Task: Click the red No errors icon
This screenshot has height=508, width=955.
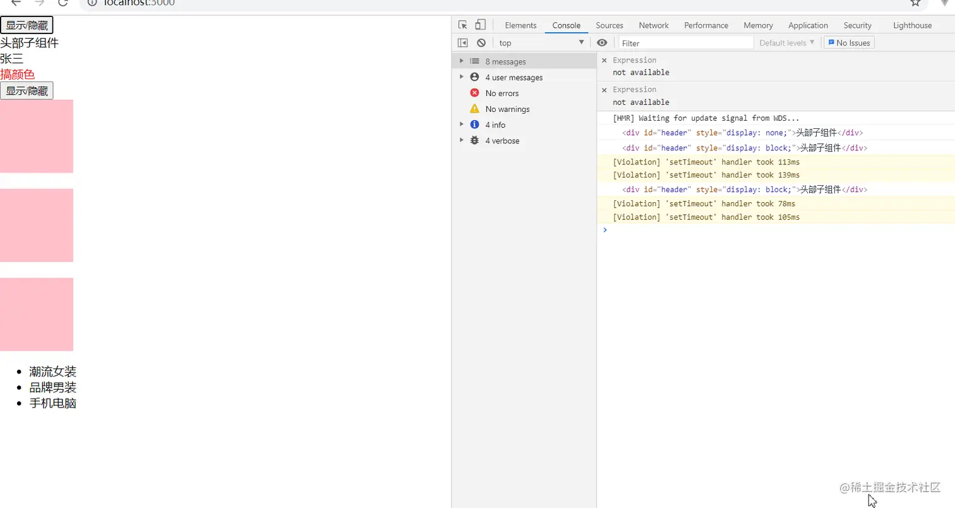Action: pyautogui.click(x=474, y=93)
